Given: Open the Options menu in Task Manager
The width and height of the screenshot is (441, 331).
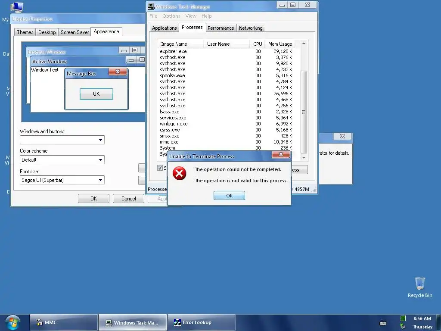Looking at the screenshot, I should pyautogui.click(x=171, y=16).
